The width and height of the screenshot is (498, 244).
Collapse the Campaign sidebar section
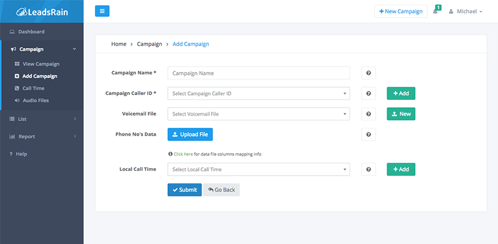click(x=42, y=49)
